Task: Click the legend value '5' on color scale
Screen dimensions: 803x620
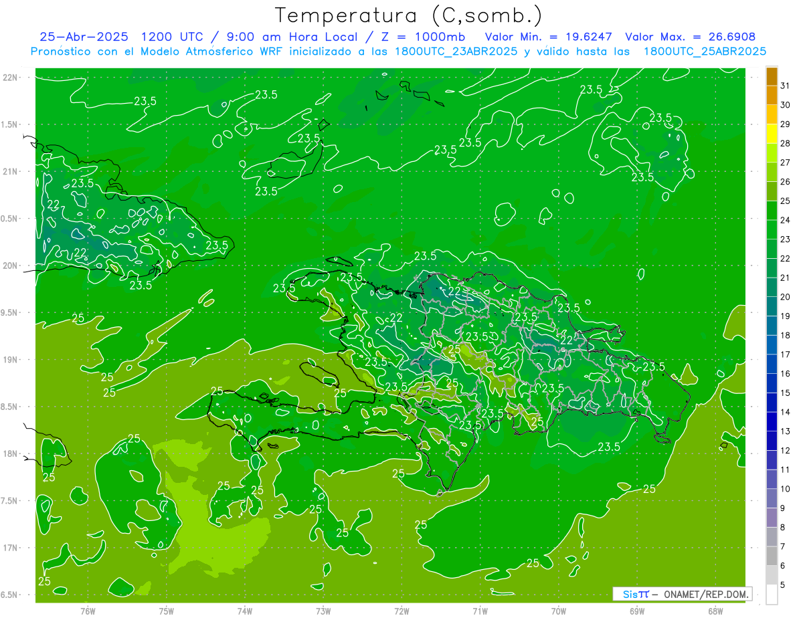Action: [783, 585]
